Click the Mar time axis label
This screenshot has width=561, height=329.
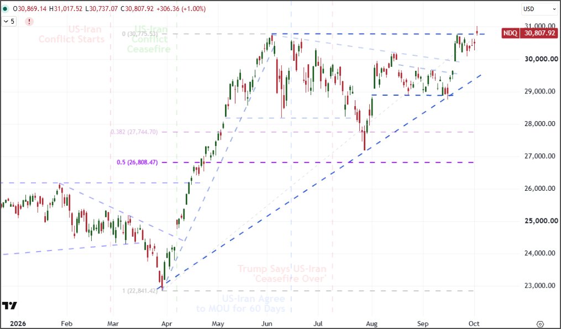click(113, 323)
